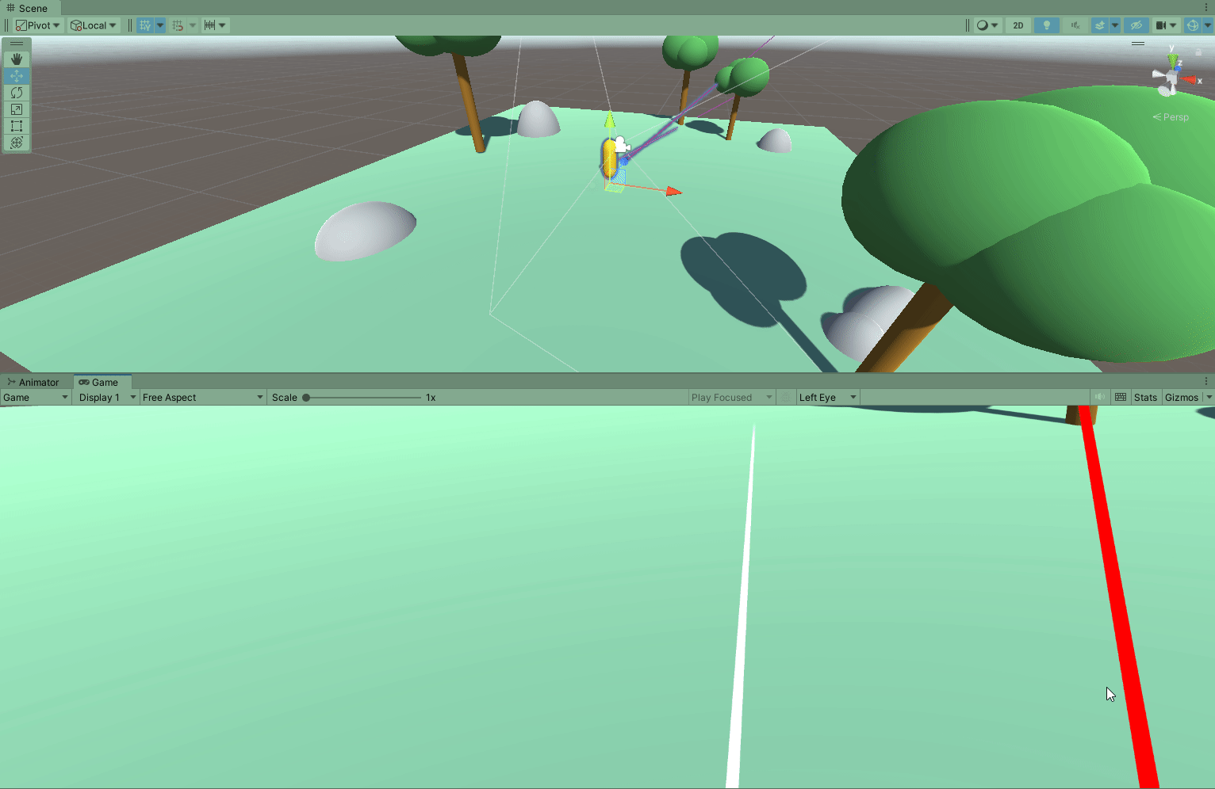
Task: Open the draw mode shading dropdown
Action: (987, 25)
